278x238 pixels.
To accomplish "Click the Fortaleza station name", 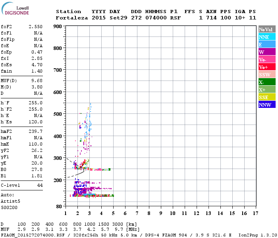I will [x=72, y=18].
